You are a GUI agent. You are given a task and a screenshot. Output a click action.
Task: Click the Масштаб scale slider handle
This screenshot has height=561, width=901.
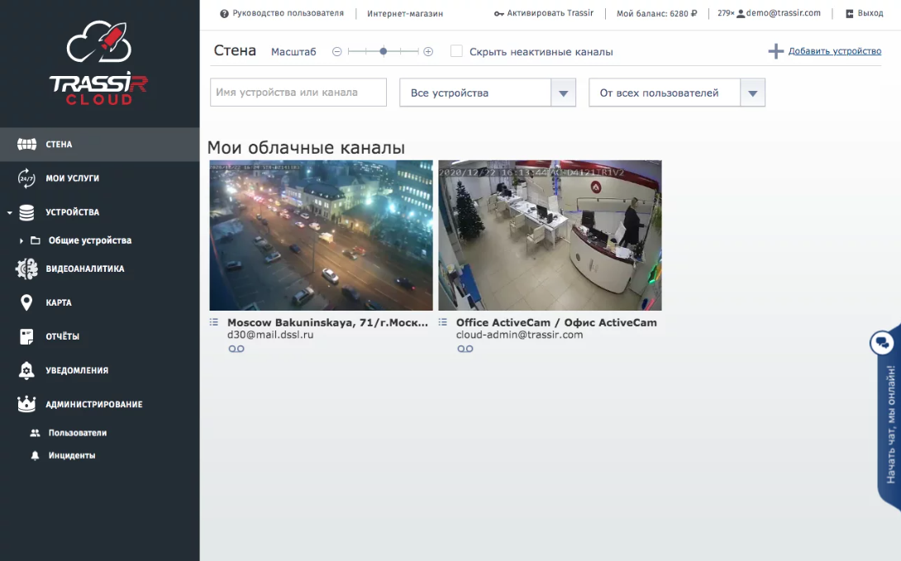384,51
